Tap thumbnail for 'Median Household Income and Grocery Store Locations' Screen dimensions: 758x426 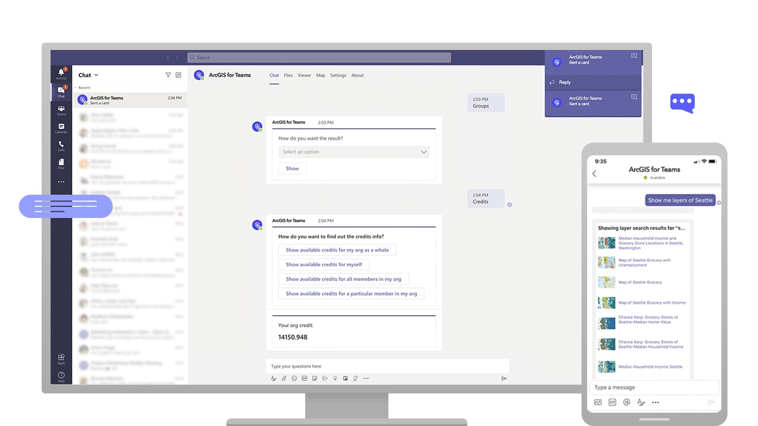coord(607,243)
